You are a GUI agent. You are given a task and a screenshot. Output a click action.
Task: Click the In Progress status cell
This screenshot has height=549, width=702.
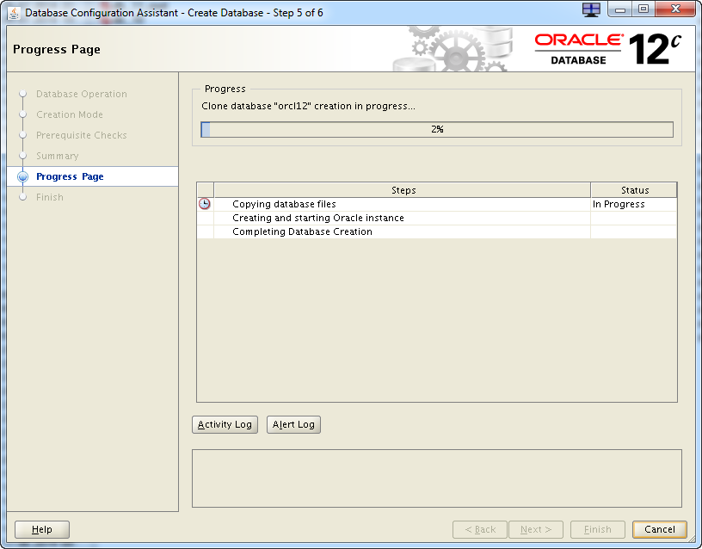coord(633,204)
